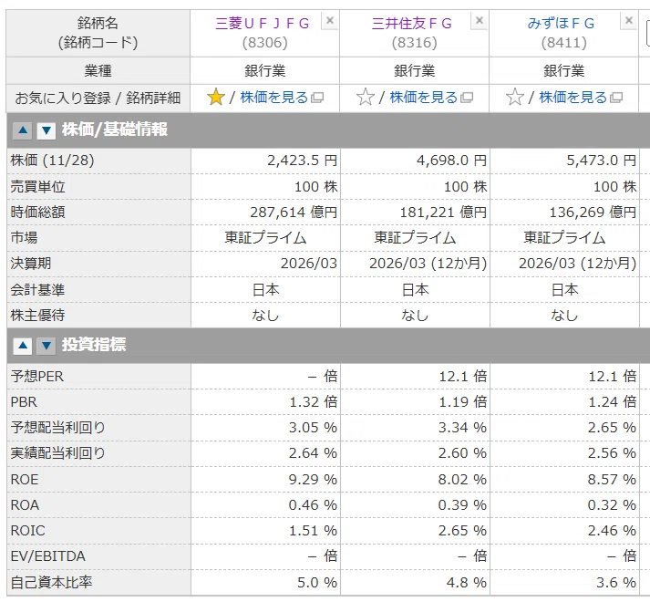The height and width of the screenshot is (602, 650).
Task: Select the ROE value 8.57 %
Action: point(564,480)
